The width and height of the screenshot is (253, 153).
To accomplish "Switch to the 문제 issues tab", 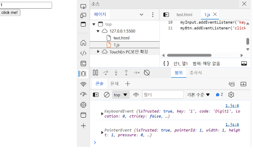I will [114, 84].
